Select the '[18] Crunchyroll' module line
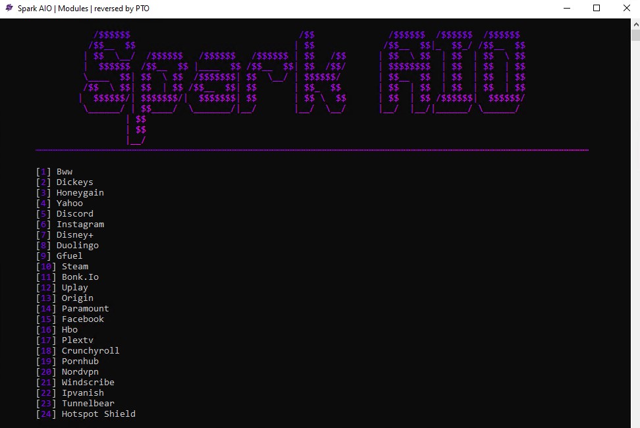Screen dimensions: 640x428 click(78, 351)
